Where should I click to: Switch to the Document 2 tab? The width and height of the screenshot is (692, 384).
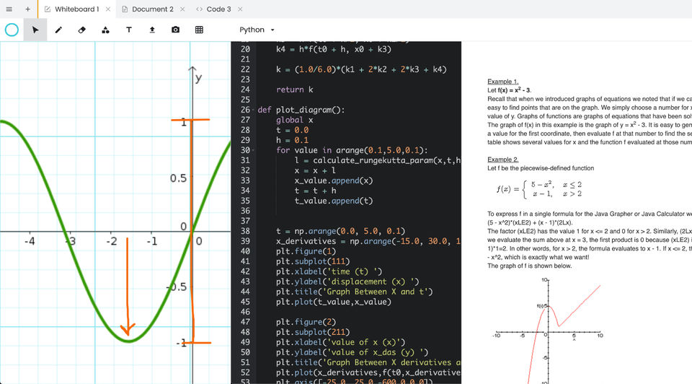pyautogui.click(x=152, y=9)
